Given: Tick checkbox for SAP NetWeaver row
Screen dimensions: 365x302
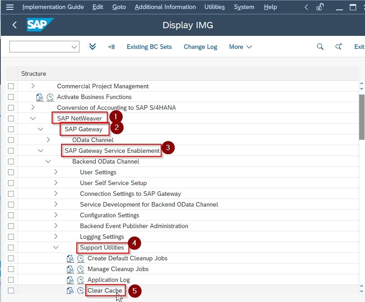Looking at the screenshot, I should [x=11, y=118].
